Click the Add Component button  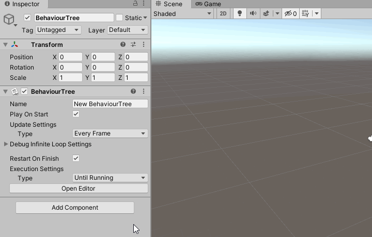coord(75,208)
